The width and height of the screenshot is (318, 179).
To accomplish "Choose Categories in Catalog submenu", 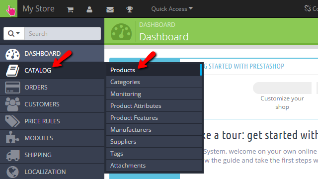I will click(154, 82).
